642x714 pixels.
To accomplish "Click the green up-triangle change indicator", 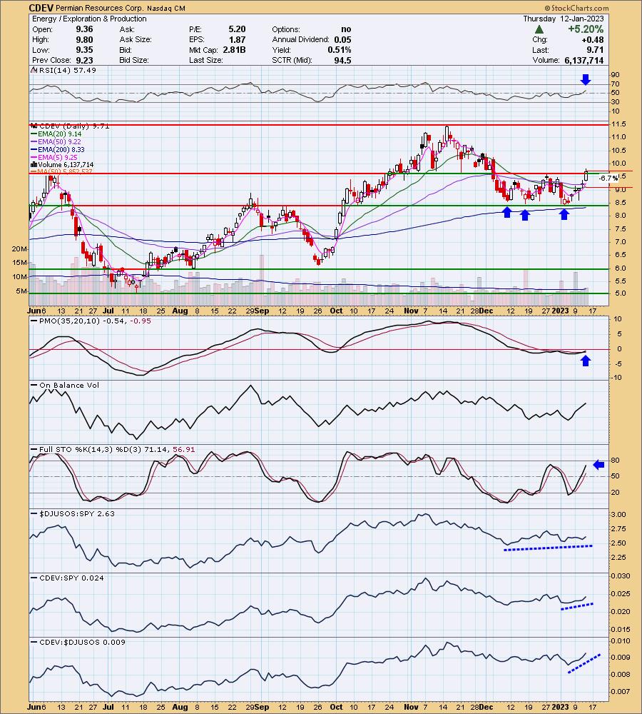I will tap(539, 29).
